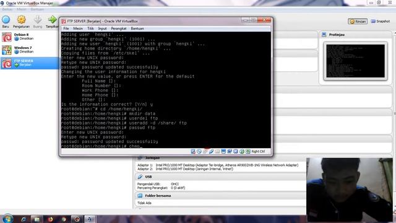Click the USB section plug icon

140,177
